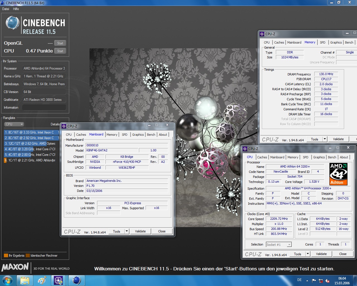Viewport: 357px width, 286px height.
Task: Expand Tools dropdown arrow in Memory window
Action: coord(325,139)
